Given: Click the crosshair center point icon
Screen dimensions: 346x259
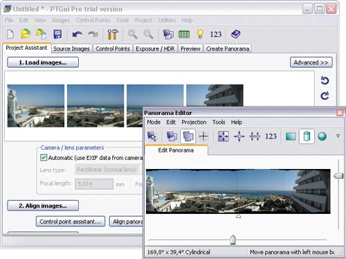Looking at the screenshot, I should (x=203, y=136).
